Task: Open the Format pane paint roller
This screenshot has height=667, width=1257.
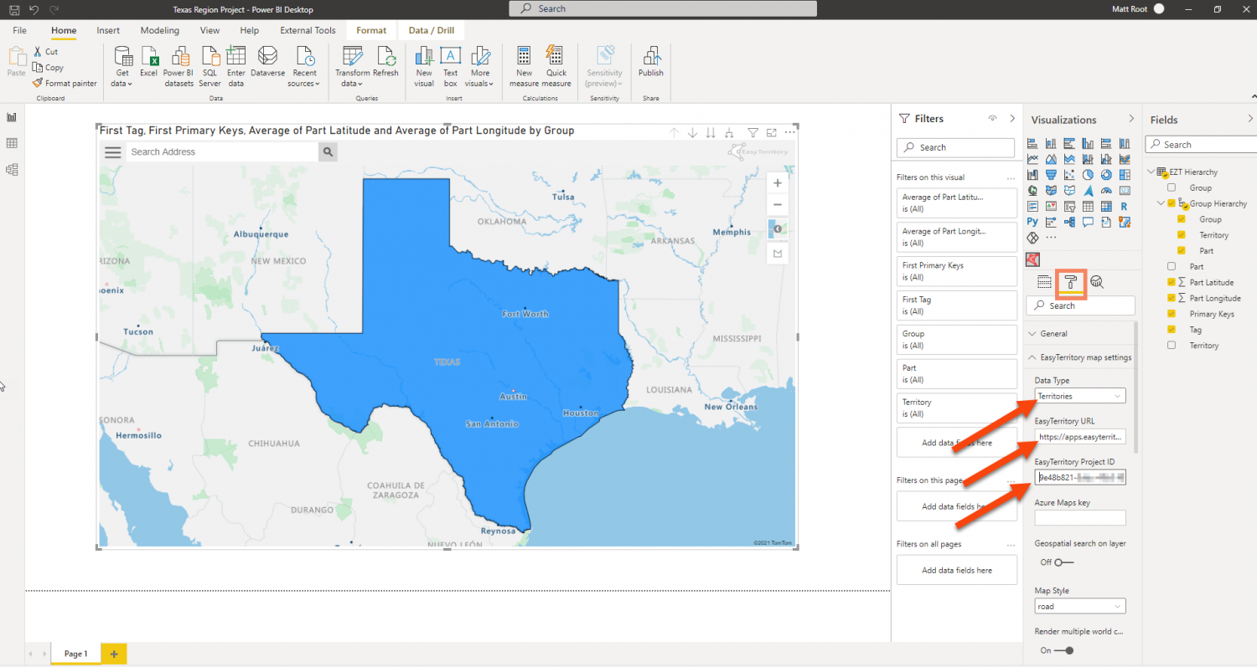Action: click(x=1071, y=284)
